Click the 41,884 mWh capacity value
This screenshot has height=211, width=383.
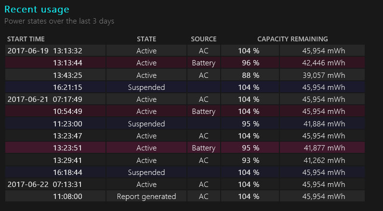(323, 124)
